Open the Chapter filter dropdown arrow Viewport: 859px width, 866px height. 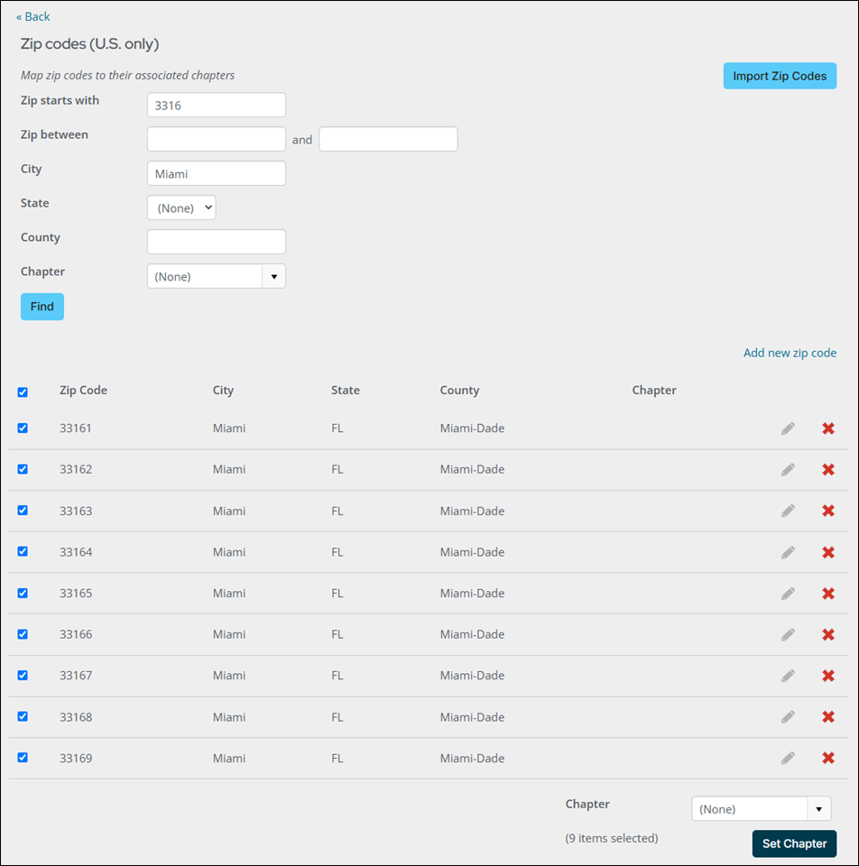(274, 276)
